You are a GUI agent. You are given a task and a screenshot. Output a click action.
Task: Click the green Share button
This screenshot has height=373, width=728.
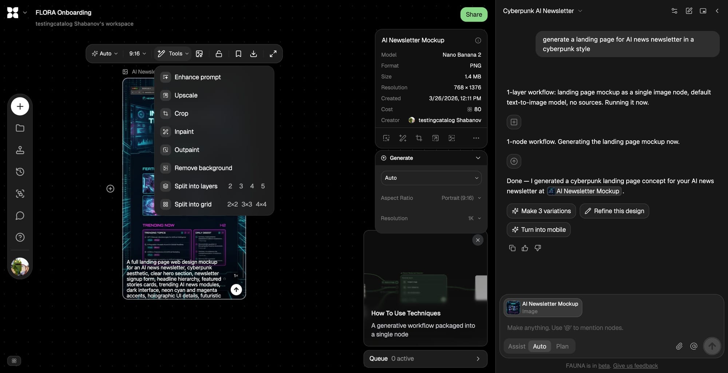474,15
